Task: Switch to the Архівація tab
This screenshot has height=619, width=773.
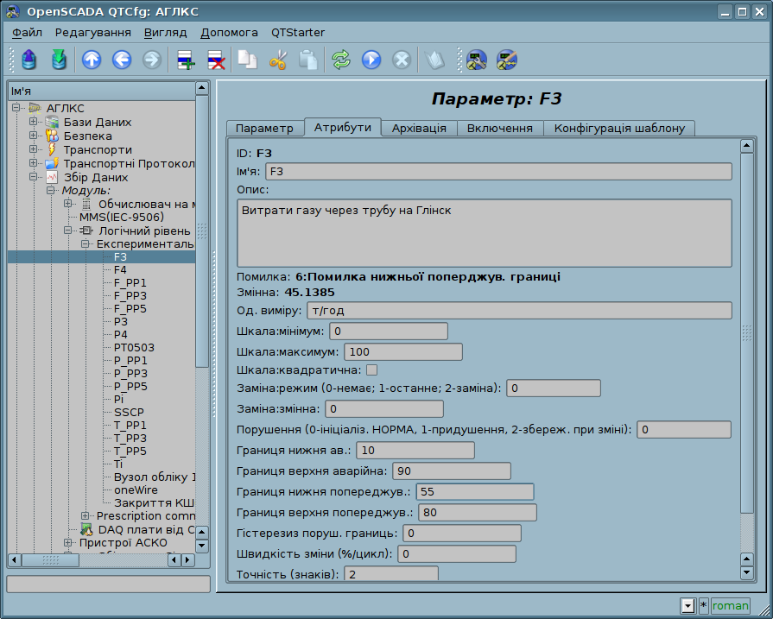Action: (419, 128)
